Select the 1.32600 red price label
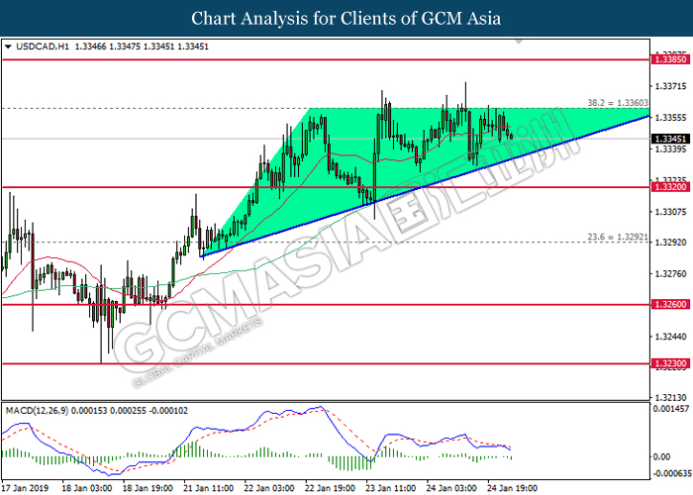 tap(670, 304)
